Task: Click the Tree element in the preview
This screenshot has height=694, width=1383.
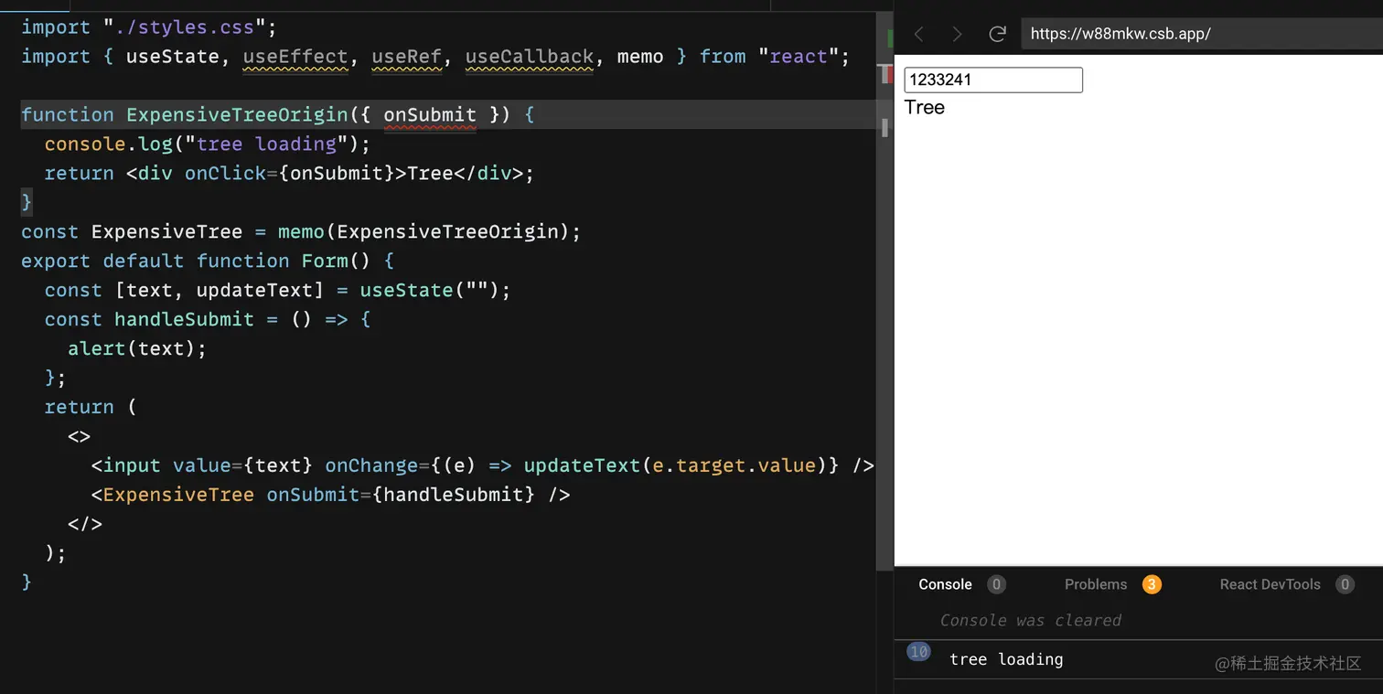Action: pos(925,107)
